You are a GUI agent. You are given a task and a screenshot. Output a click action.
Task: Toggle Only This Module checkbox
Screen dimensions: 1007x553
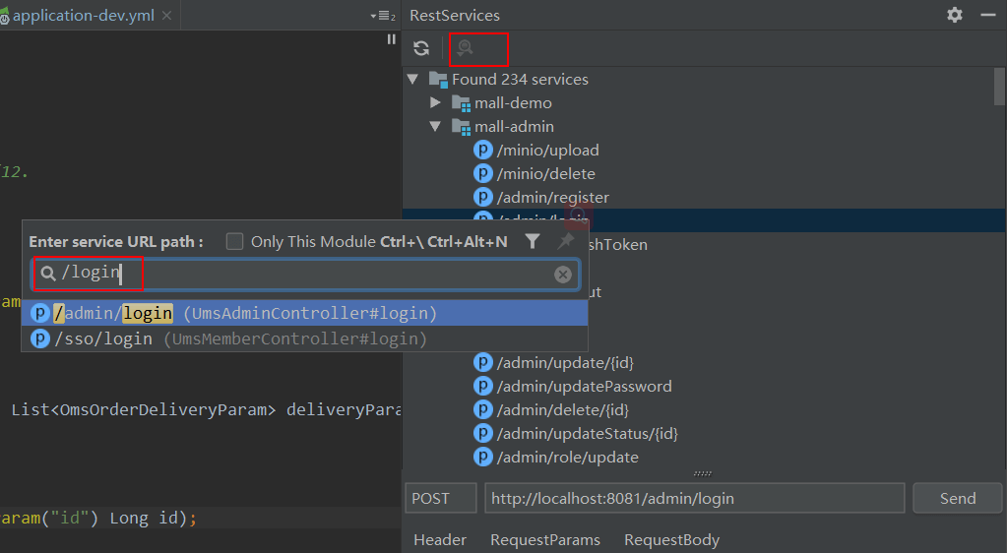(x=234, y=241)
